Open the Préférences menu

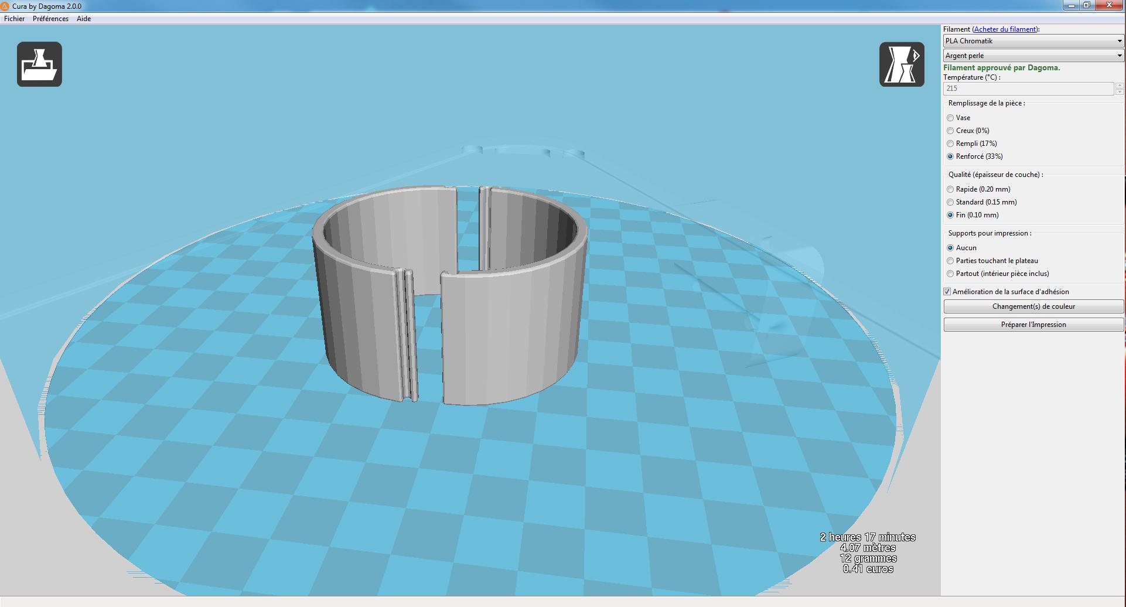pos(50,19)
